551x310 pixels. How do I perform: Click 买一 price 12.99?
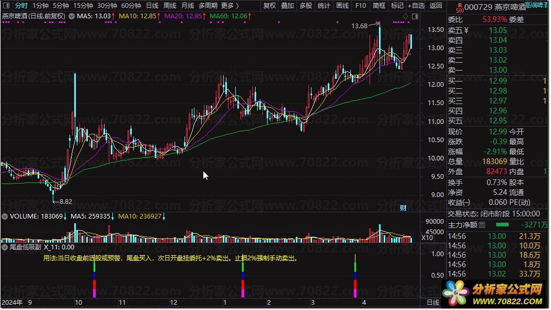498,81
